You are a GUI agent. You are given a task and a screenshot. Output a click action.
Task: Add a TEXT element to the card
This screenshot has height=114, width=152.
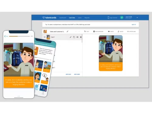pos(87,32)
